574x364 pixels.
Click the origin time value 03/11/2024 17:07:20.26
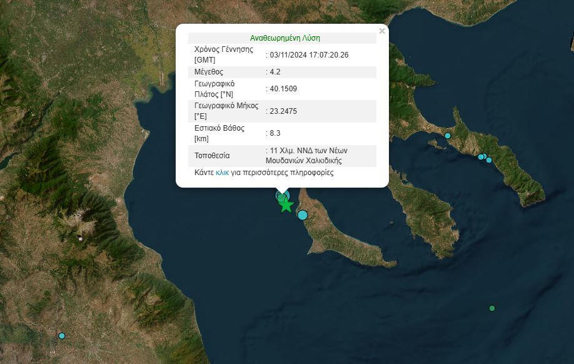(x=309, y=55)
